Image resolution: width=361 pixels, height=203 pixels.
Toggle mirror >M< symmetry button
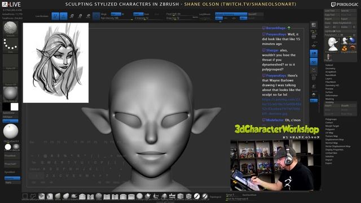click(243, 18)
